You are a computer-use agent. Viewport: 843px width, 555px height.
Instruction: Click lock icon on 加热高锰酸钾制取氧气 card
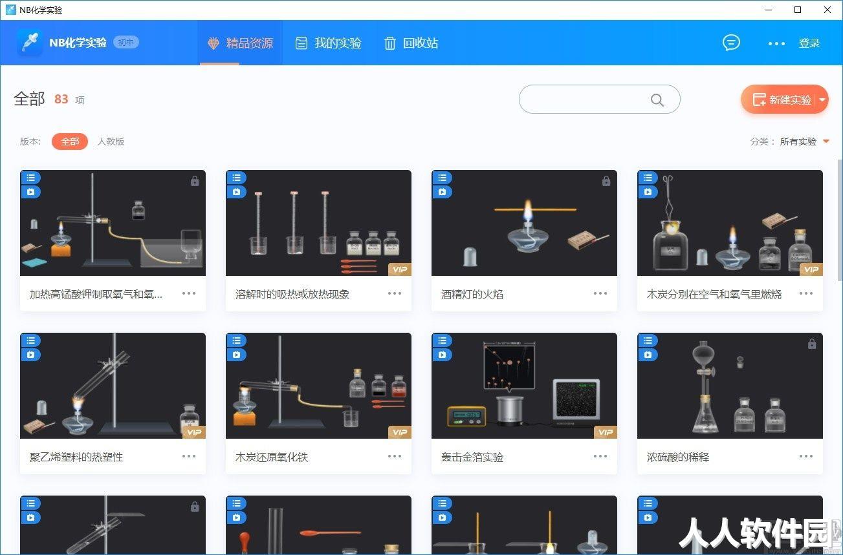pos(195,181)
